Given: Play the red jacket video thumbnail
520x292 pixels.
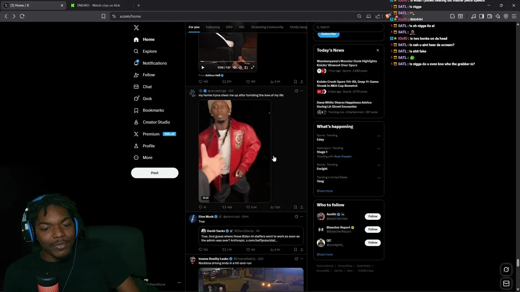Looking at the screenshot, I should tap(235, 151).
